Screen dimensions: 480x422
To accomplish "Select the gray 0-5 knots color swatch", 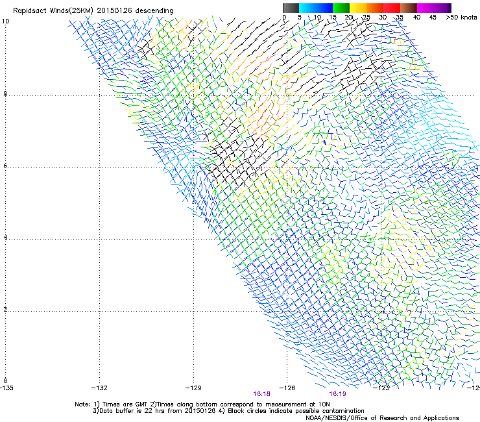I will coord(291,8).
